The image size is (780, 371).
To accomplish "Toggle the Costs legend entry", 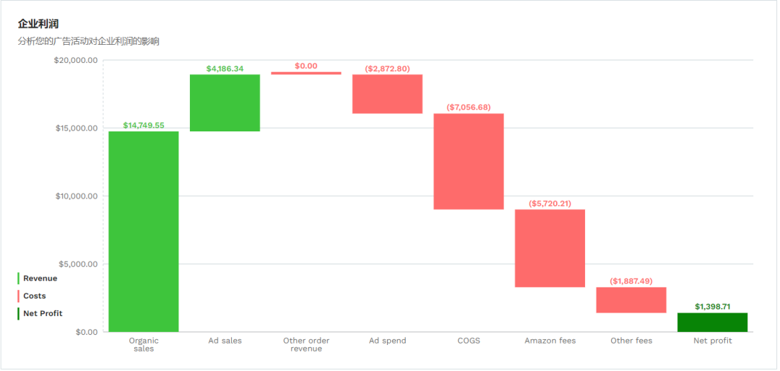I will click(x=34, y=296).
